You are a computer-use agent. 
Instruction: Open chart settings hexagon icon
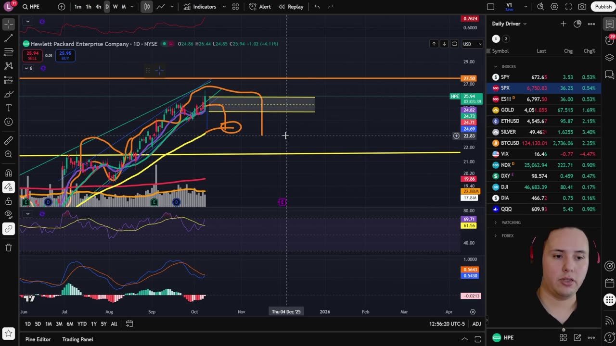click(554, 7)
